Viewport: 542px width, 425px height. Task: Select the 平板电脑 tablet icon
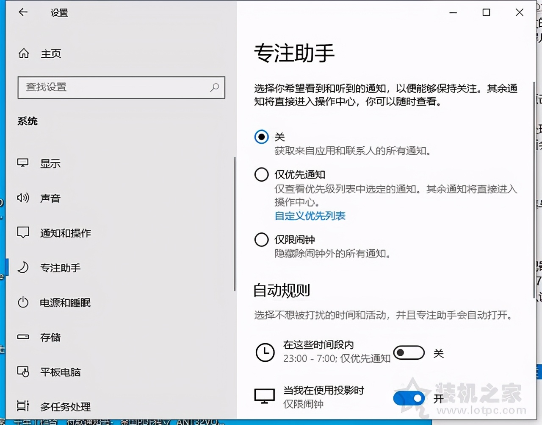23,372
